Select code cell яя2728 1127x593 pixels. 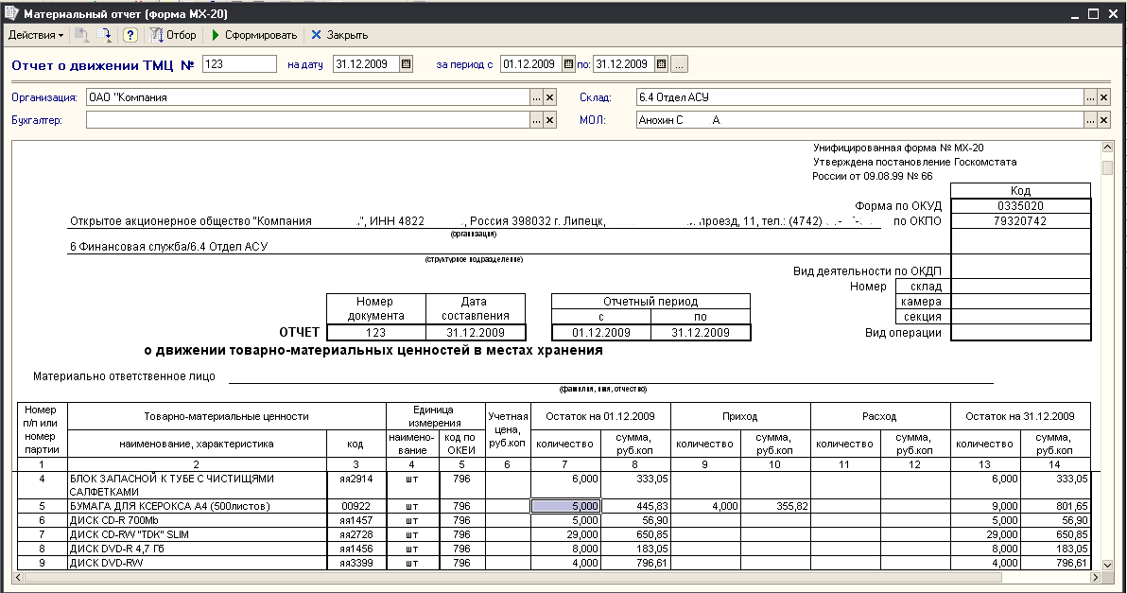(x=356, y=534)
